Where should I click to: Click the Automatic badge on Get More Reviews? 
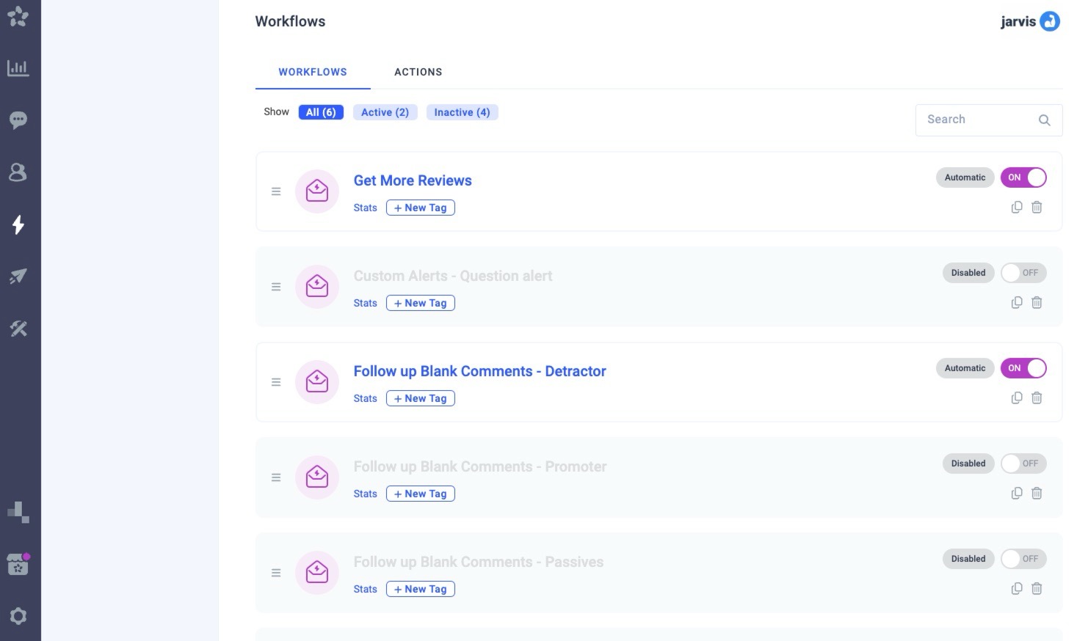pyautogui.click(x=965, y=177)
